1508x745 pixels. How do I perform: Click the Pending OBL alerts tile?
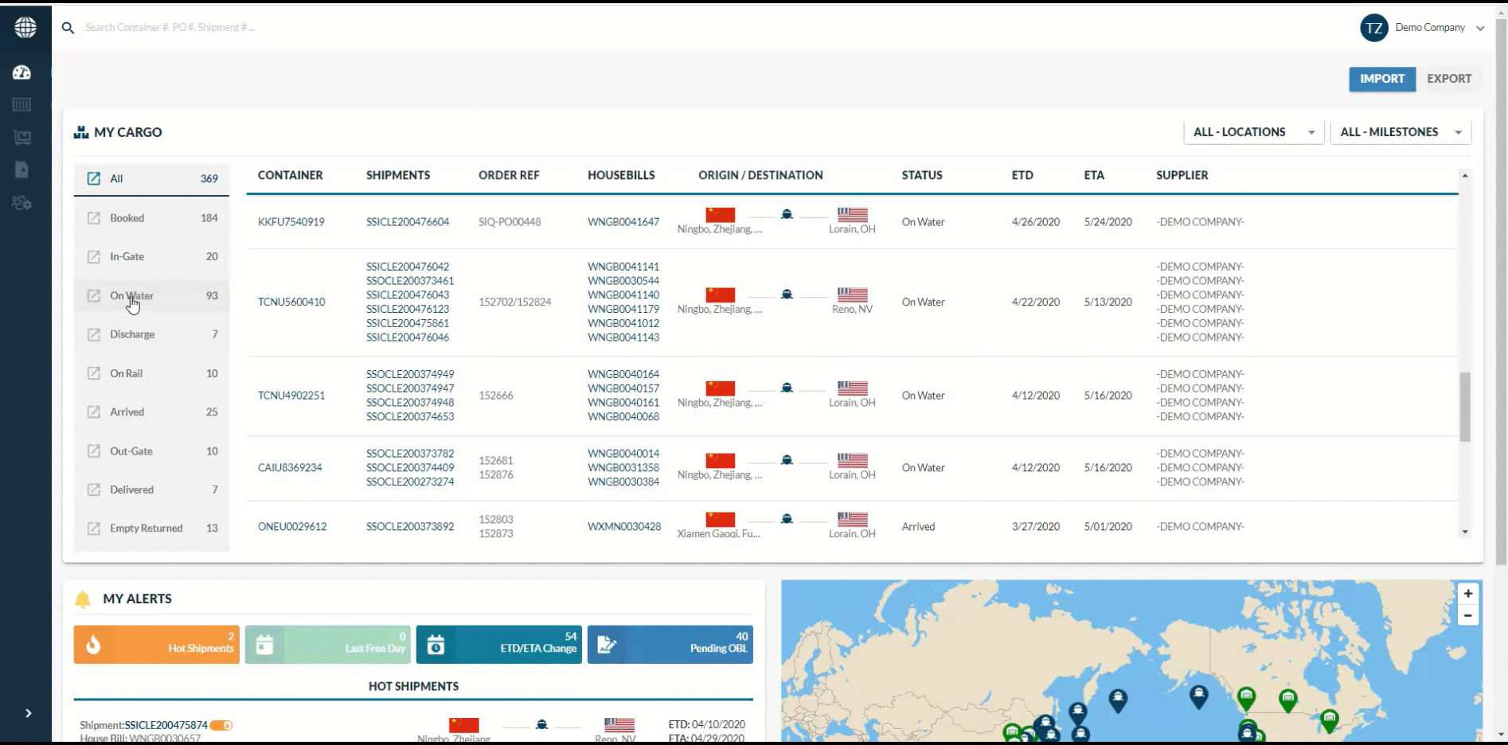click(670, 644)
